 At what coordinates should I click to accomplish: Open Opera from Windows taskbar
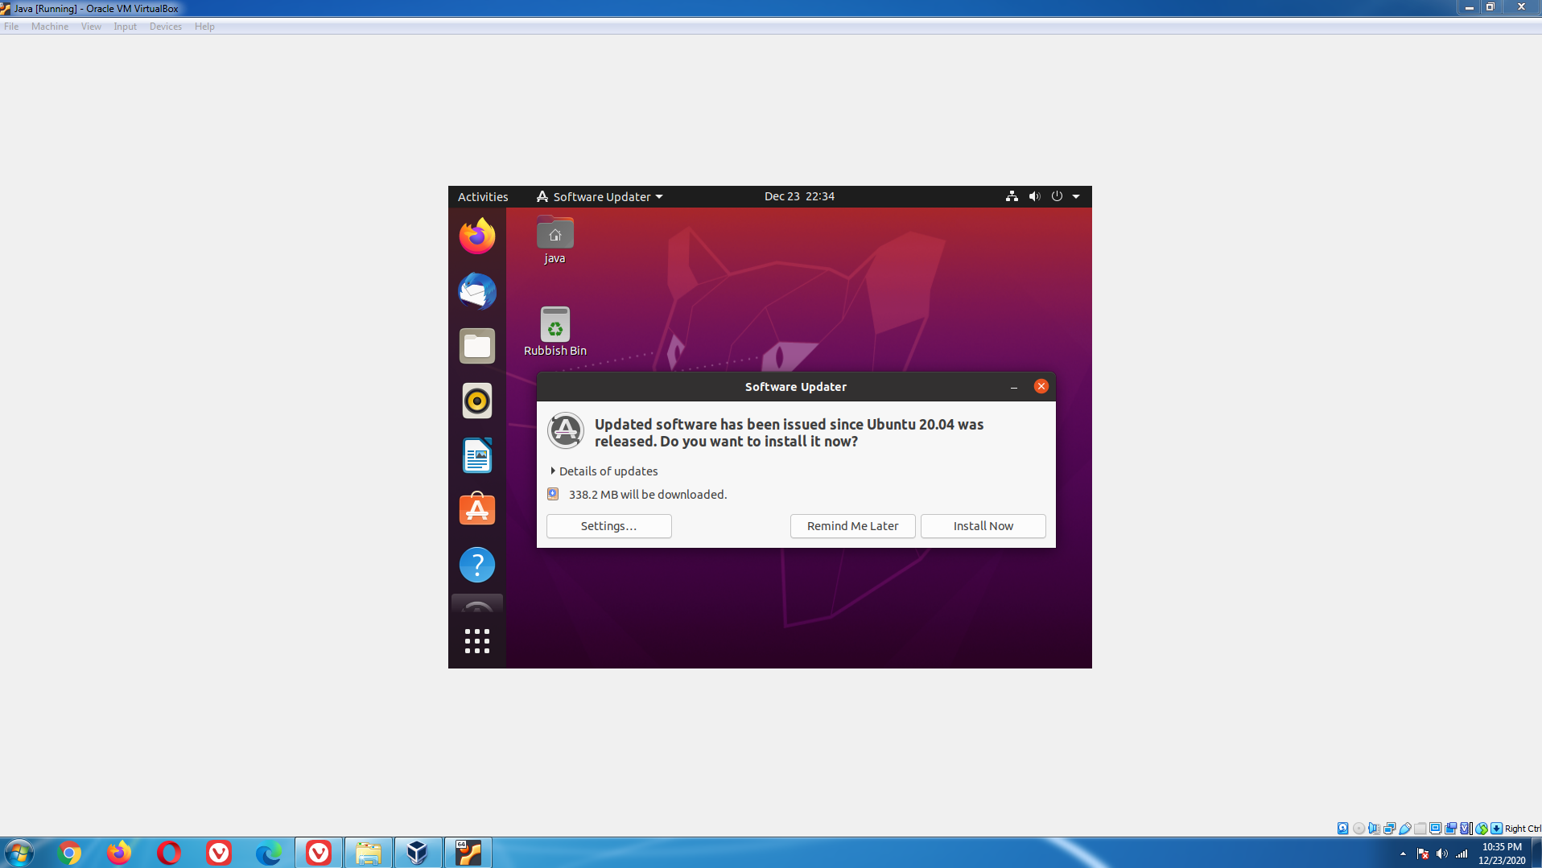click(x=169, y=853)
